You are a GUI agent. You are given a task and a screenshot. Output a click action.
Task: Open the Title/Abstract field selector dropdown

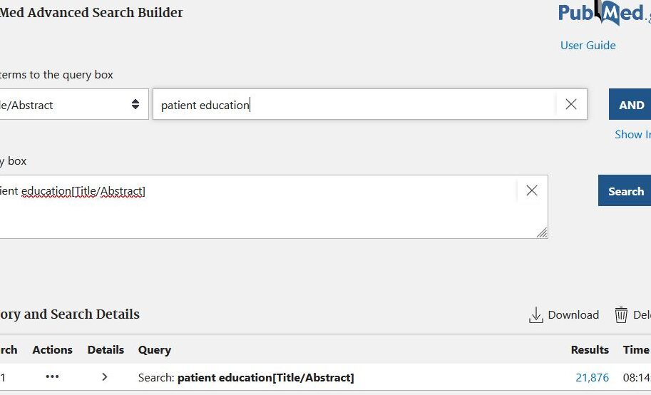[x=70, y=104]
